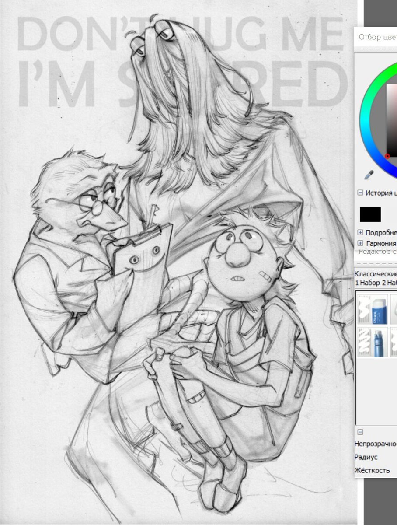Expand the Гармония section
397x525 pixels.
pos(360,243)
